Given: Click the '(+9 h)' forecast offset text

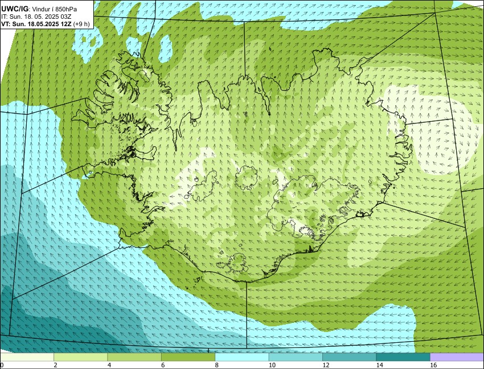Looking at the screenshot, I should [x=81, y=24].
